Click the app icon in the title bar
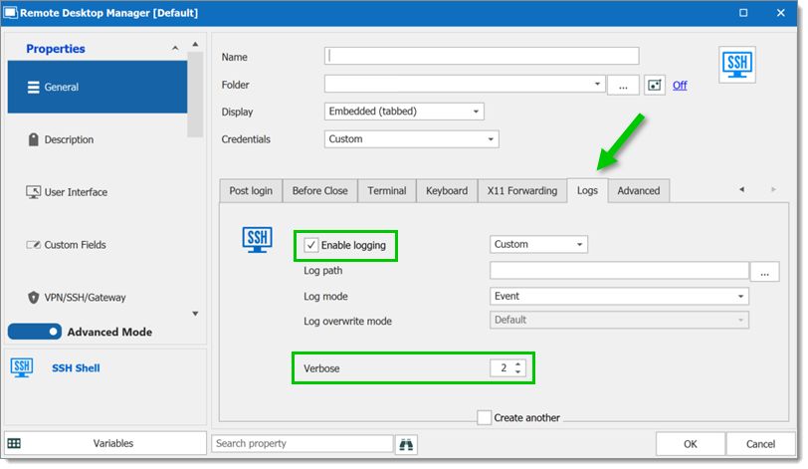The height and width of the screenshot is (469, 808). point(10,12)
